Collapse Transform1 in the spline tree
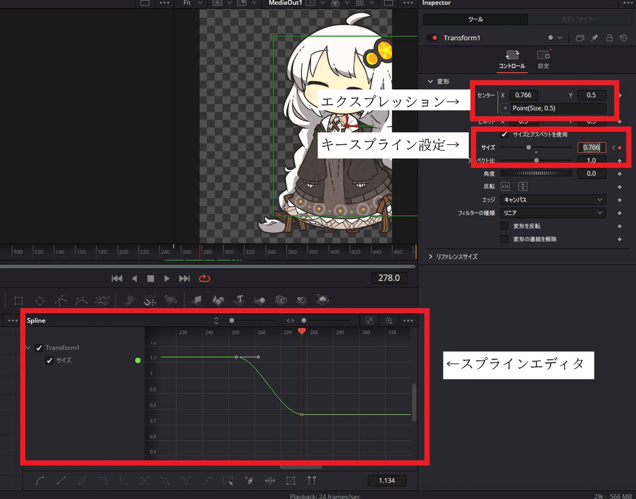The height and width of the screenshot is (499, 636). 28,348
